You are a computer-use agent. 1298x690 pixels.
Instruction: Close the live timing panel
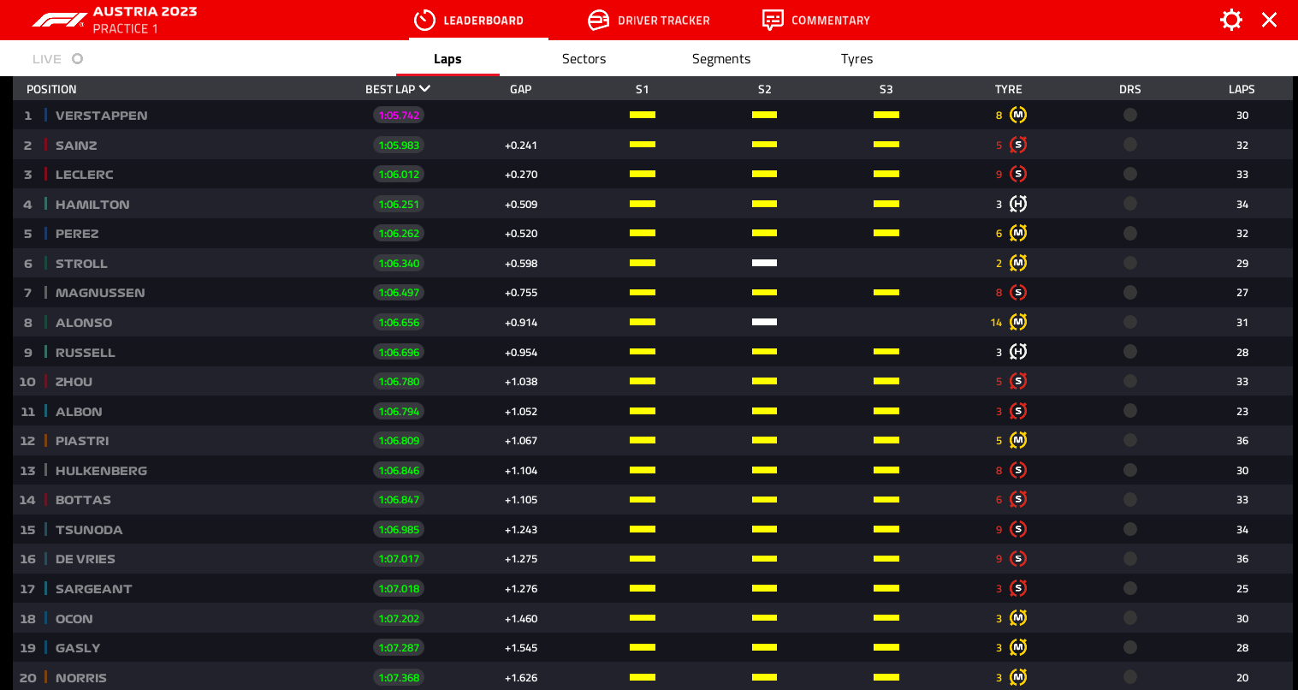pos(1269,20)
